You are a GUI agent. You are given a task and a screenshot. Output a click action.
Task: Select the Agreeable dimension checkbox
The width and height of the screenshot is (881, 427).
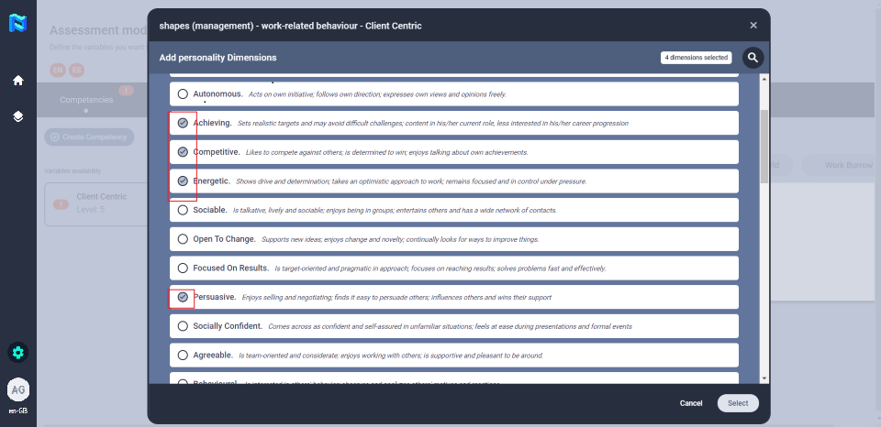(x=183, y=356)
